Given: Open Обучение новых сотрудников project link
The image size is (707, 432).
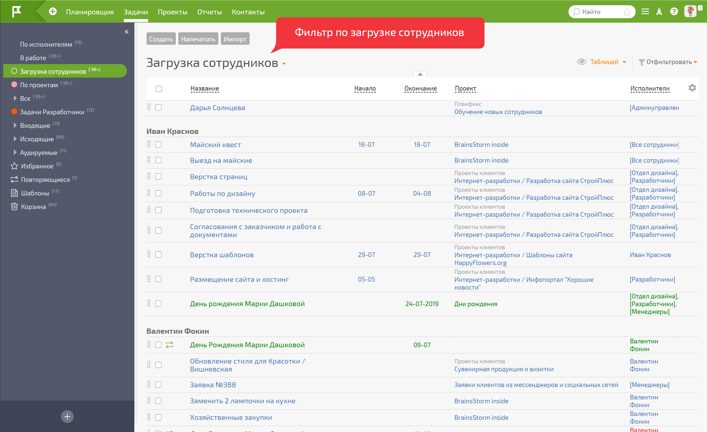Looking at the screenshot, I should tap(498, 112).
